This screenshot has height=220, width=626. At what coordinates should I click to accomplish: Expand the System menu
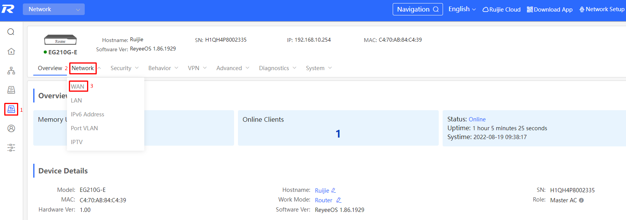pos(319,68)
